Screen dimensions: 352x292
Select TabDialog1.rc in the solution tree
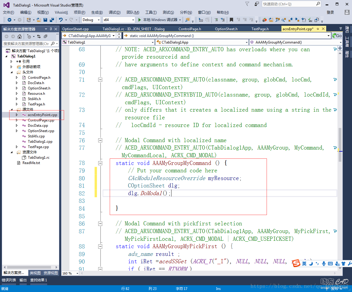39,158
